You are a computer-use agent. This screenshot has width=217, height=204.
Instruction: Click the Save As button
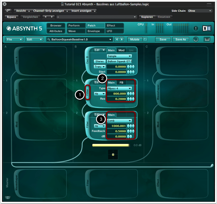pyautogui.click(x=180, y=40)
